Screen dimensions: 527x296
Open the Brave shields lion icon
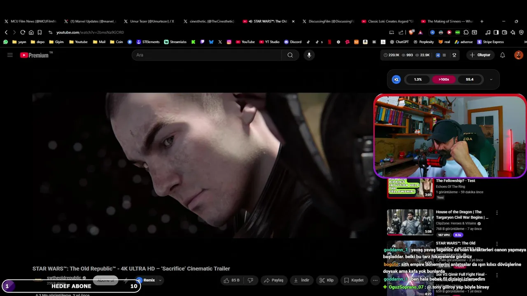click(411, 32)
